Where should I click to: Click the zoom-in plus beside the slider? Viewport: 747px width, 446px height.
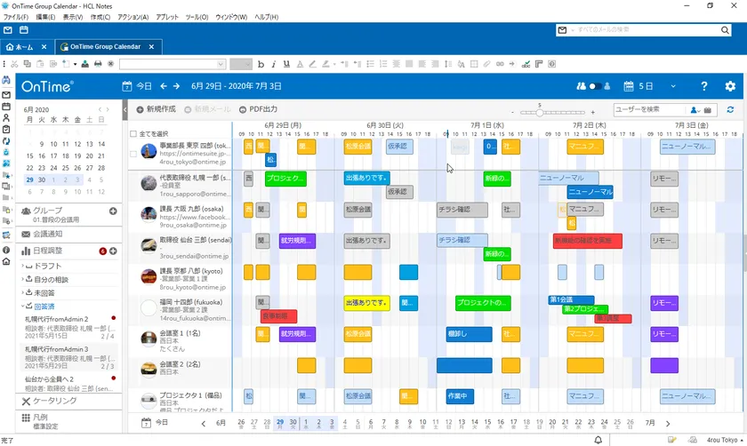(x=592, y=113)
